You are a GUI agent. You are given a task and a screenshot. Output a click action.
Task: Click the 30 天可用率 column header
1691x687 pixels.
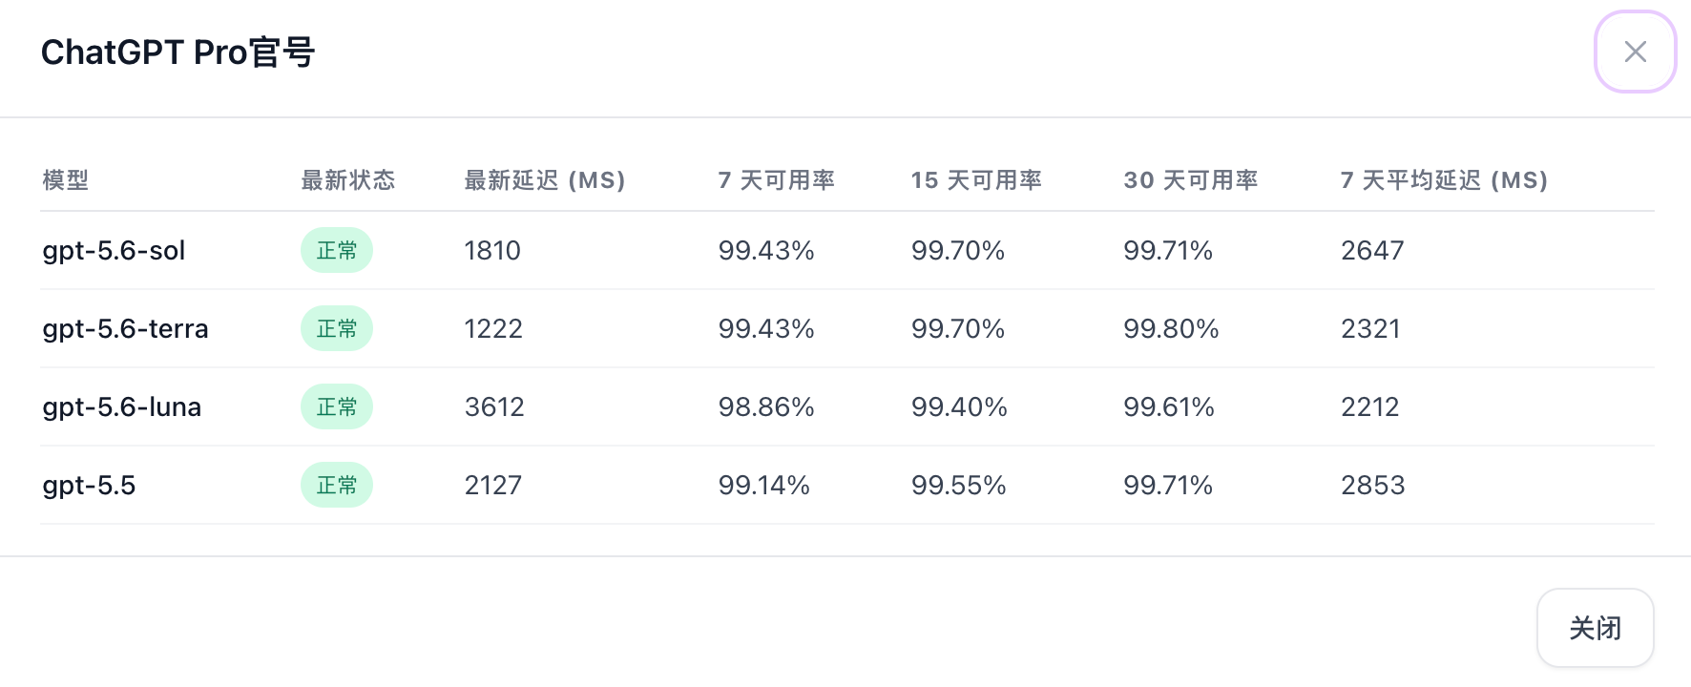click(x=1191, y=180)
